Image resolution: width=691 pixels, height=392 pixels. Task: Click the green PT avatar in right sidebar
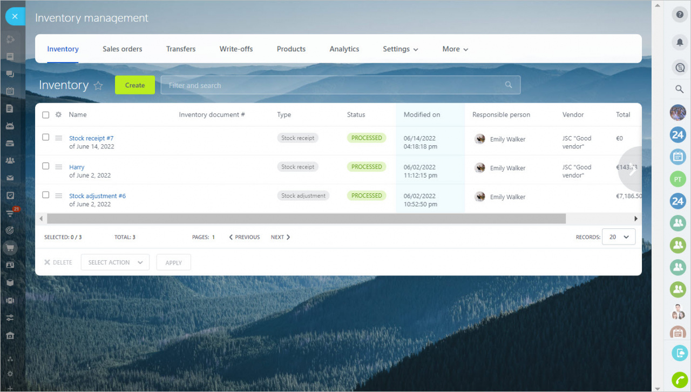point(678,179)
